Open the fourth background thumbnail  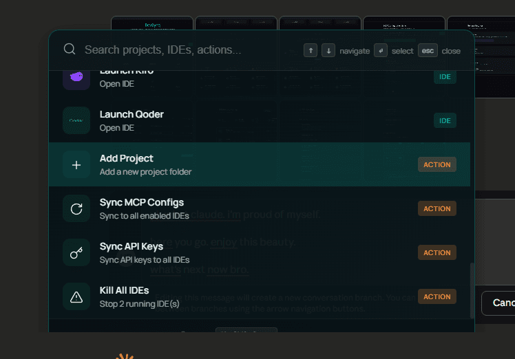point(404,23)
